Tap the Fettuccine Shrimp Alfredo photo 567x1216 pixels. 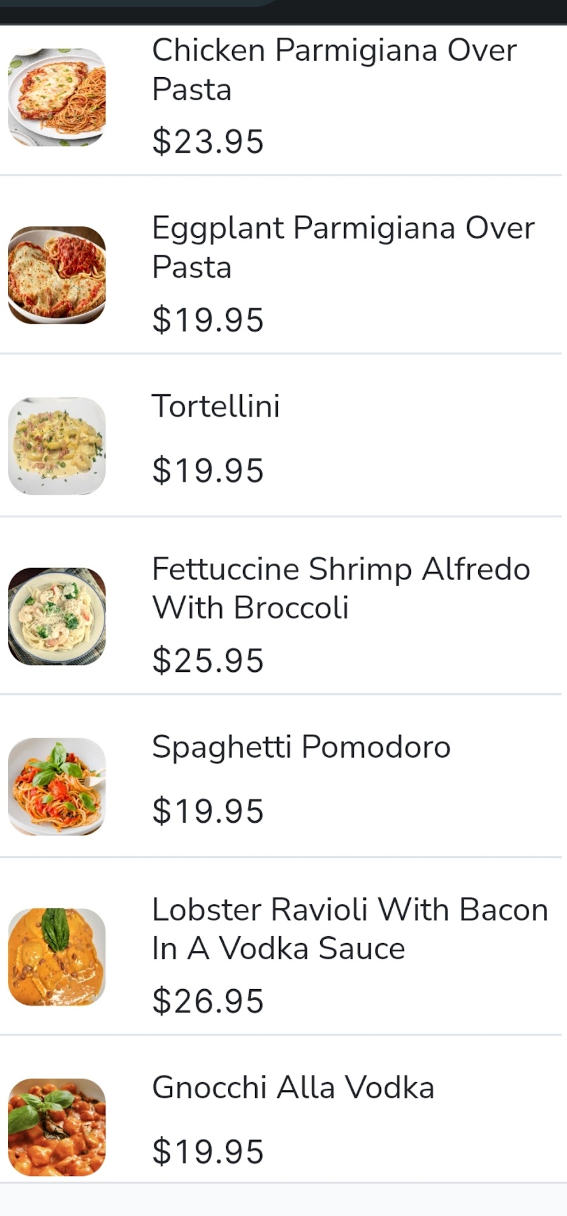click(x=57, y=616)
